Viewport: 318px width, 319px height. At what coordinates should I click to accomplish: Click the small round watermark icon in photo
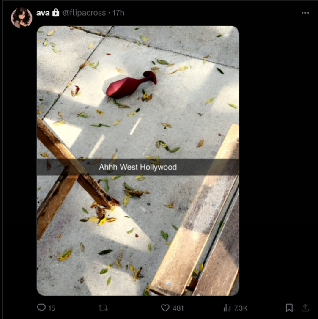tap(169, 283)
